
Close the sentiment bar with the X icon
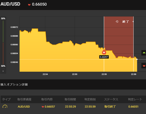pos(3,71)
